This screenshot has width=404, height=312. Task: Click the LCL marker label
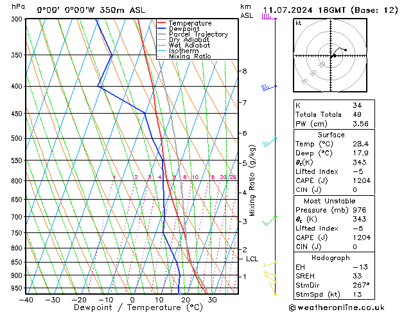tap(252, 259)
